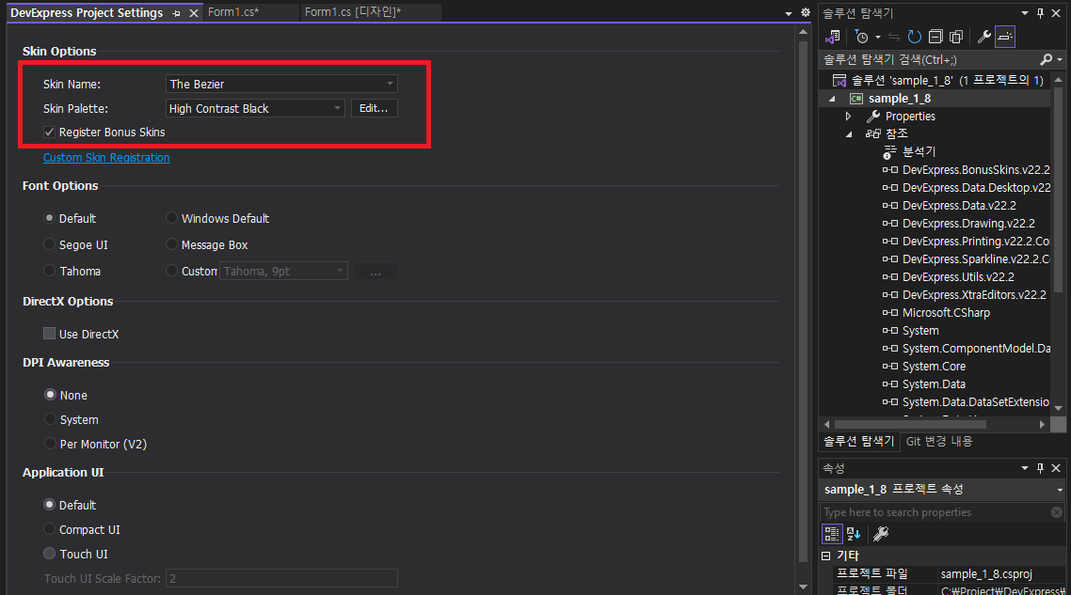
Task: Click the C# project icon for sample_1_8
Action: pyautogui.click(x=855, y=99)
